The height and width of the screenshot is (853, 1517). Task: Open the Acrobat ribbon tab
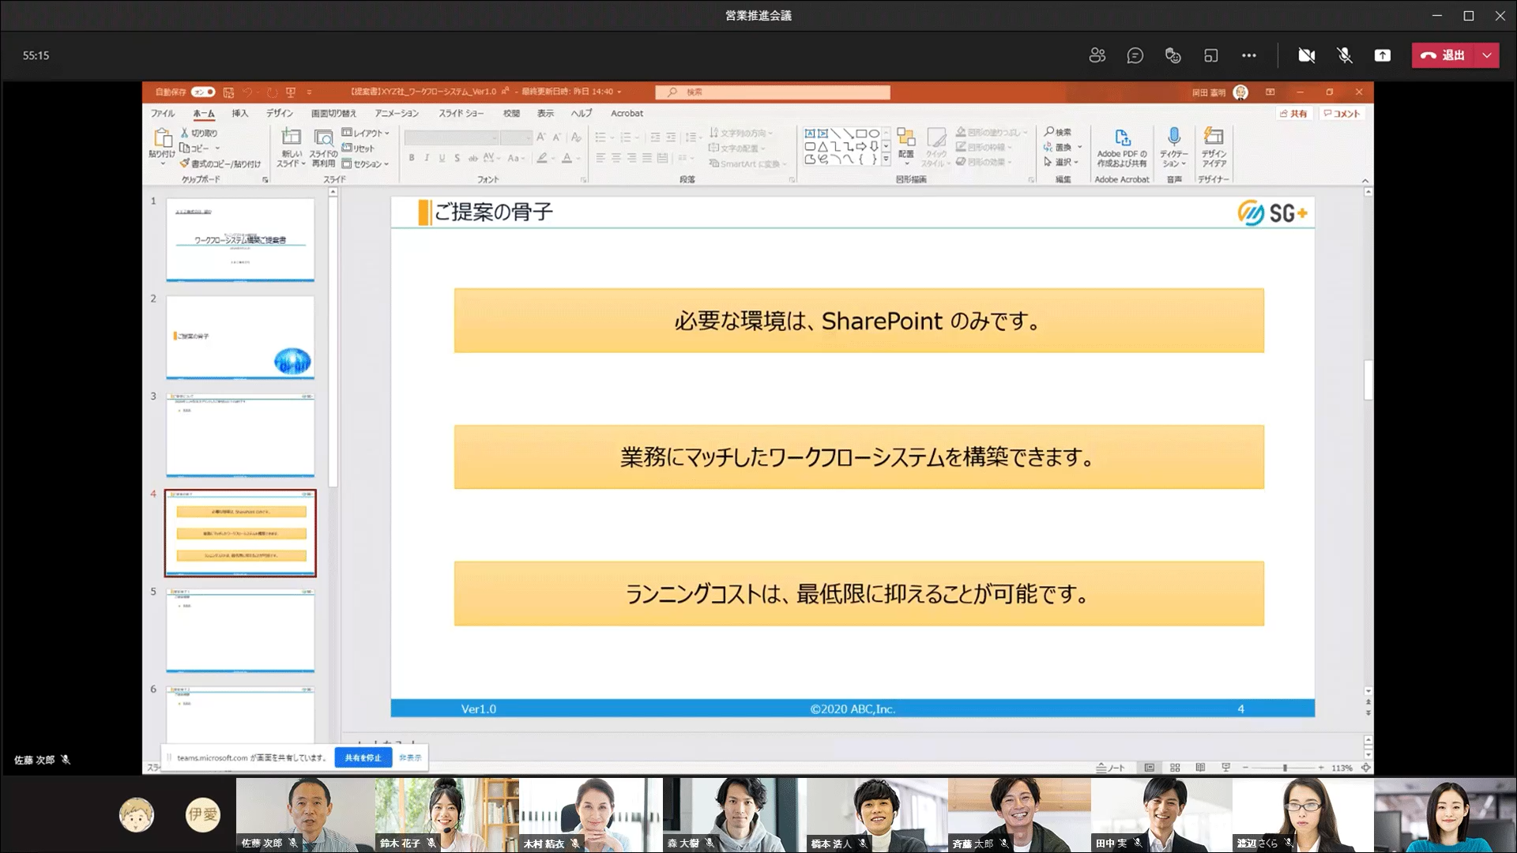pyautogui.click(x=627, y=114)
